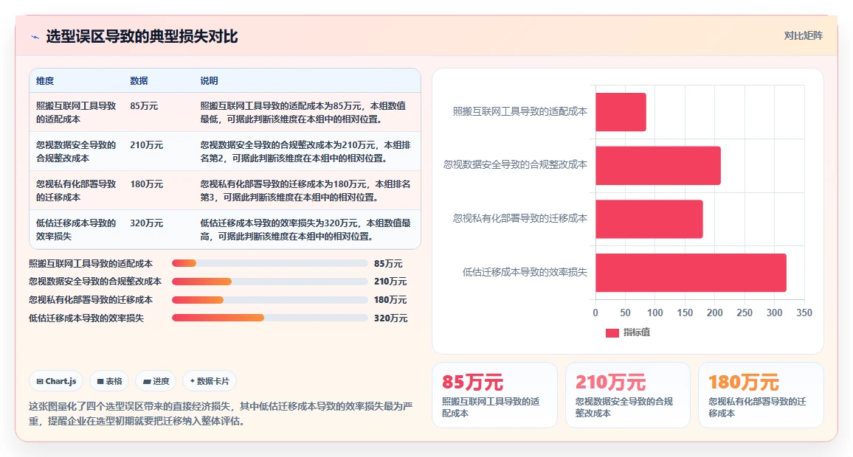
Task: Click the summary paragraph starting 这张图量化了
Action: (x=221, y=414)
